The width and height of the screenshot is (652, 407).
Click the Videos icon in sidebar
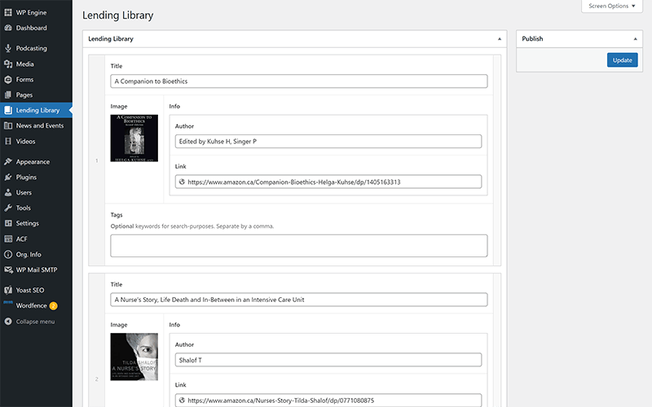[x=8, y=142]
